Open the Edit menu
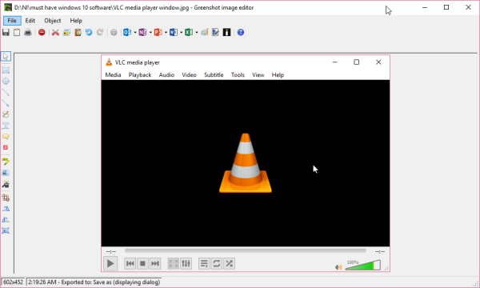 pos(30,21)
